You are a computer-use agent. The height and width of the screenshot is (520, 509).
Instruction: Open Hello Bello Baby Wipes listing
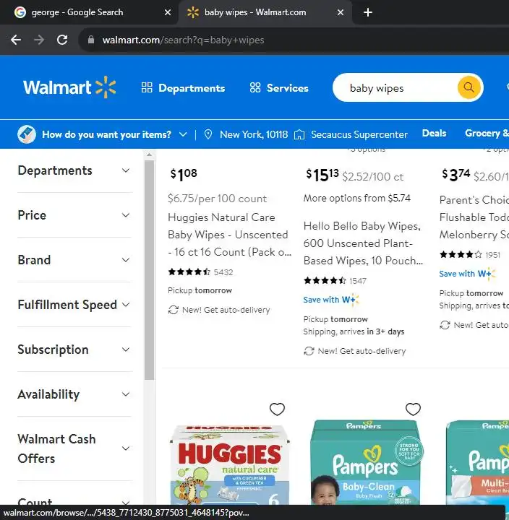[363, 243]
